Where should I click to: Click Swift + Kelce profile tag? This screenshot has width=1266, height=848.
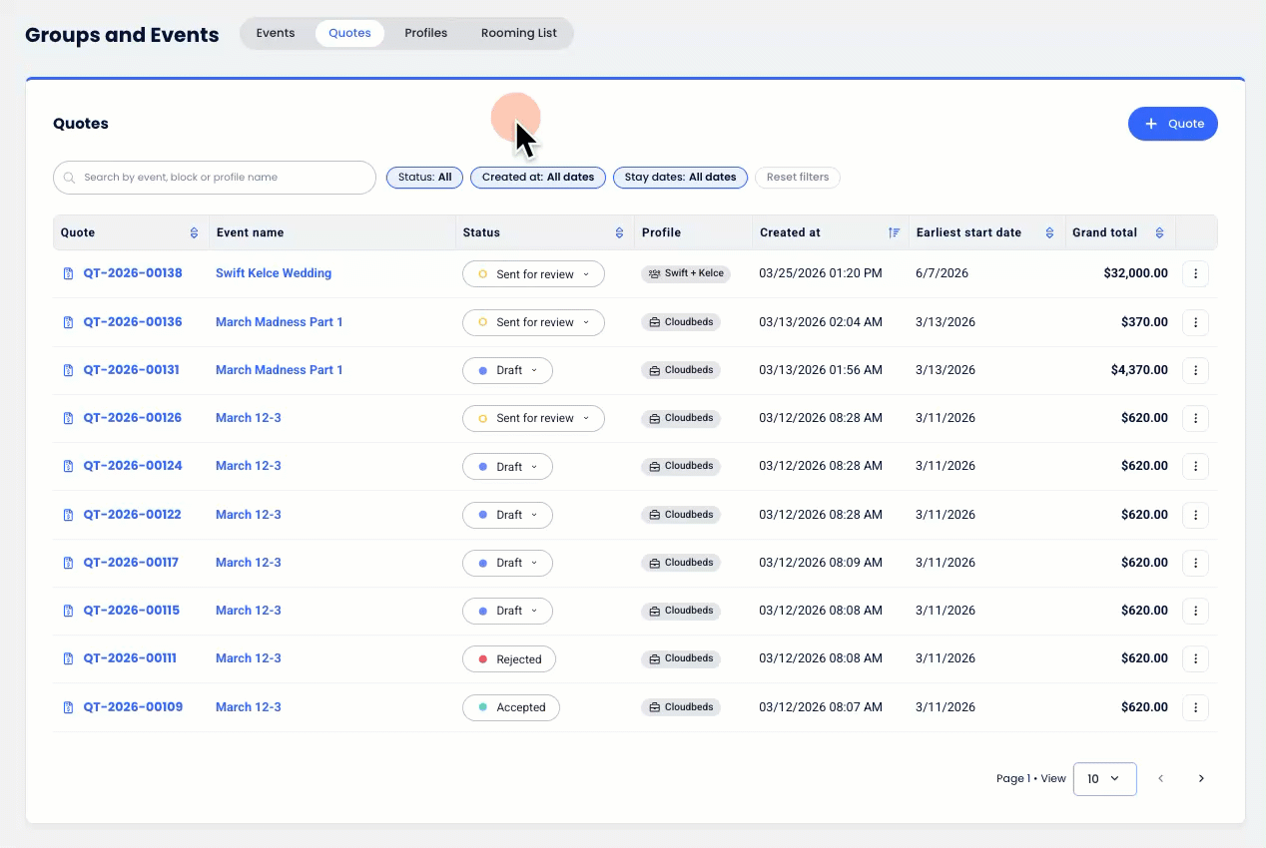(685, 273)
